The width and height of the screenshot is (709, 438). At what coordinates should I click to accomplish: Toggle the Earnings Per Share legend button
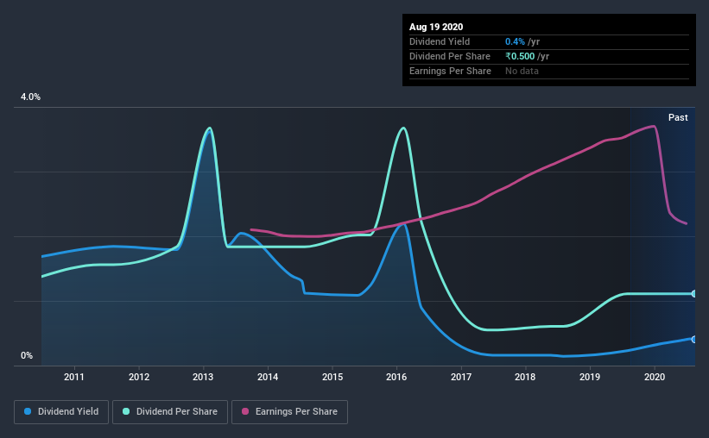pos(289,412)
